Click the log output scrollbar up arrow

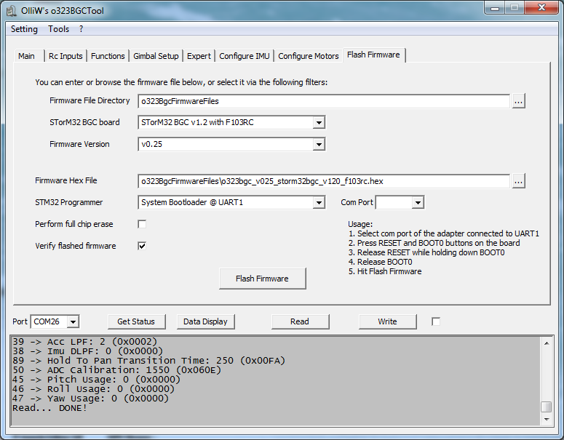tap(546, 343)
